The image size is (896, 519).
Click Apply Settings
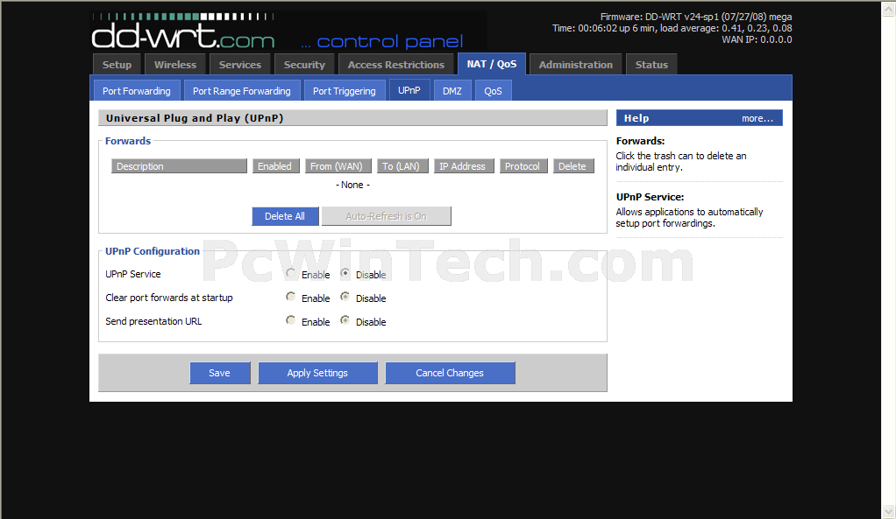(317, 373)
